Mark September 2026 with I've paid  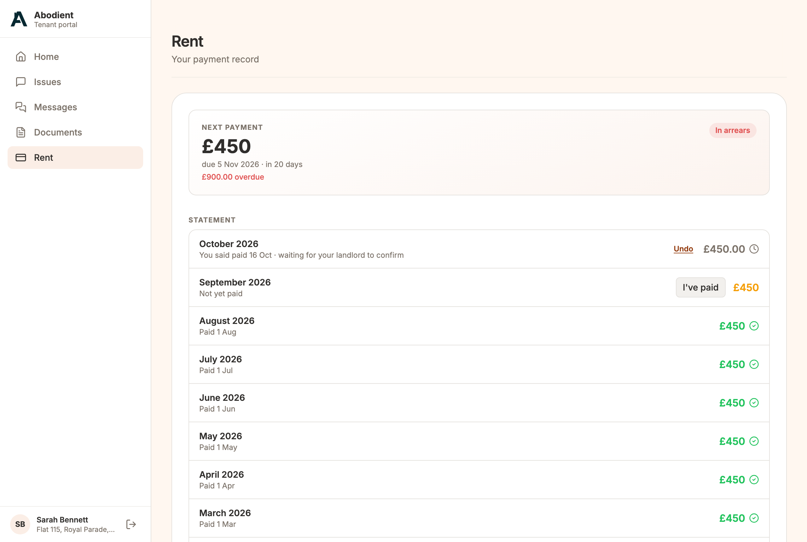click(x=700, y=287)
